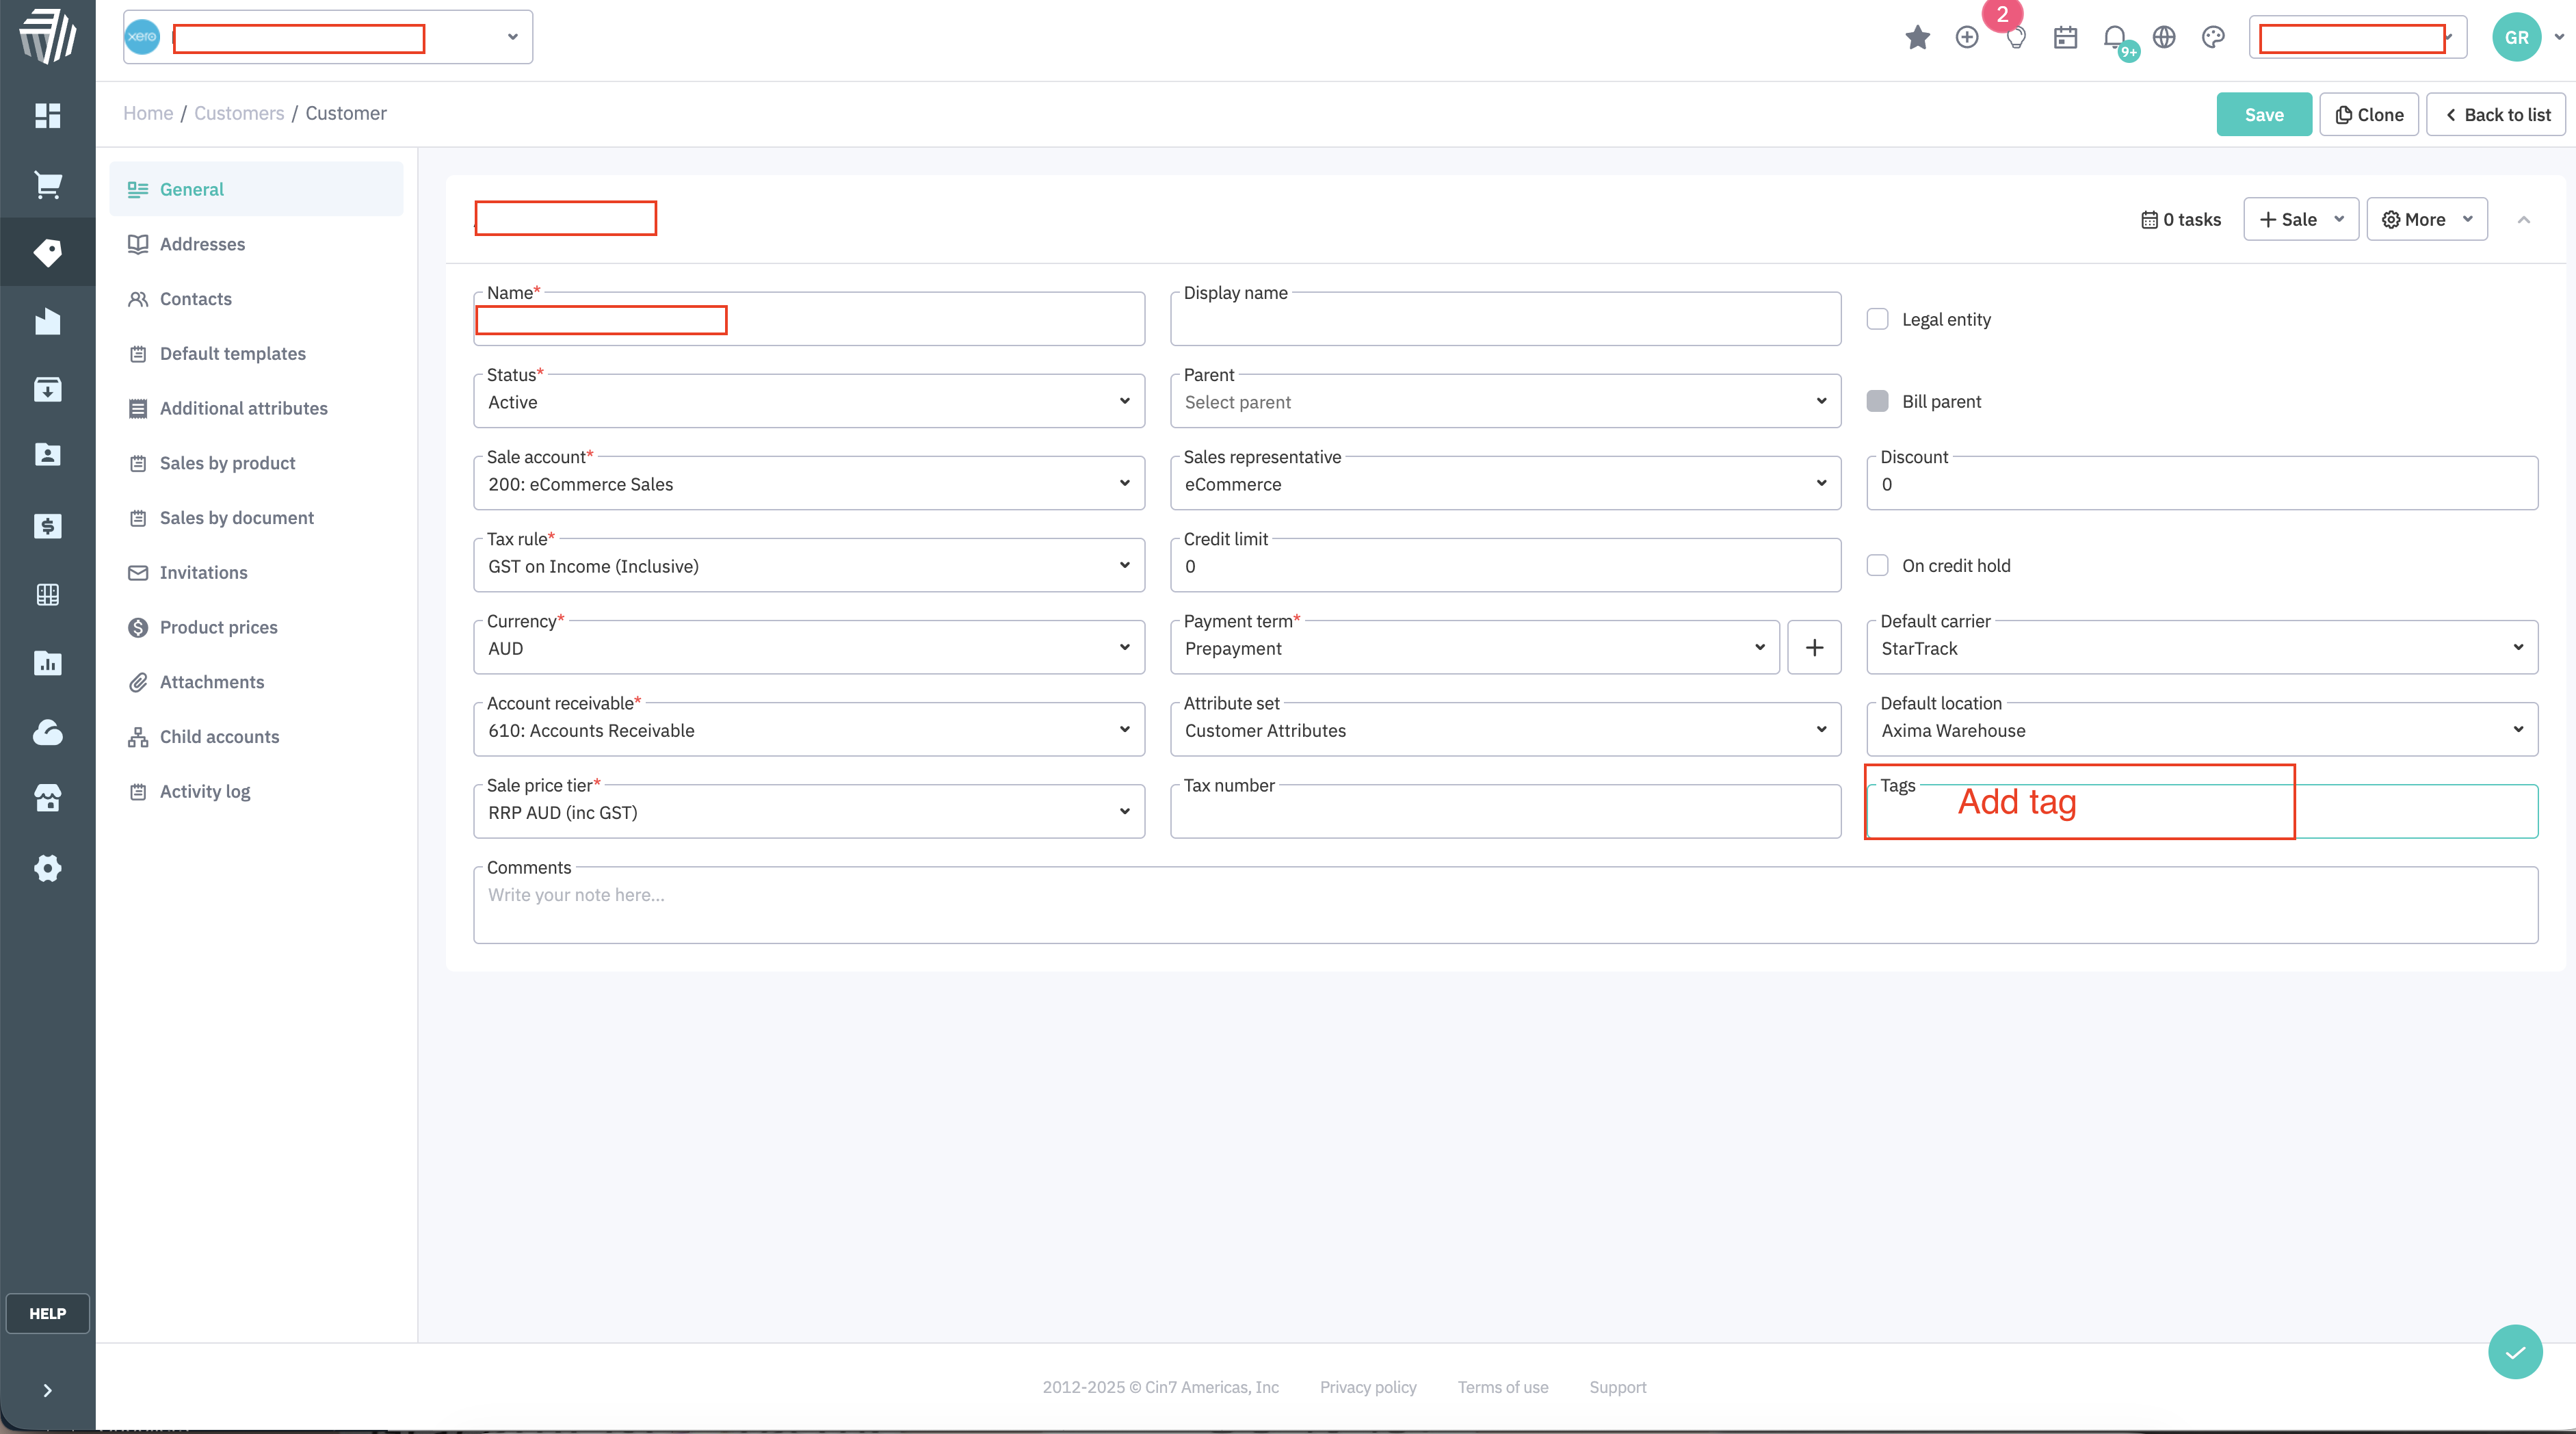Expand the Default carrier StarTrack dropdown
The height and width of the screenshot is (1434, 2576).
click(2201, 647)
